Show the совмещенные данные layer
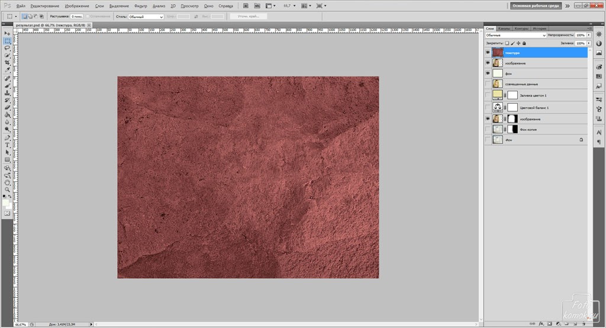 [488, 84]
